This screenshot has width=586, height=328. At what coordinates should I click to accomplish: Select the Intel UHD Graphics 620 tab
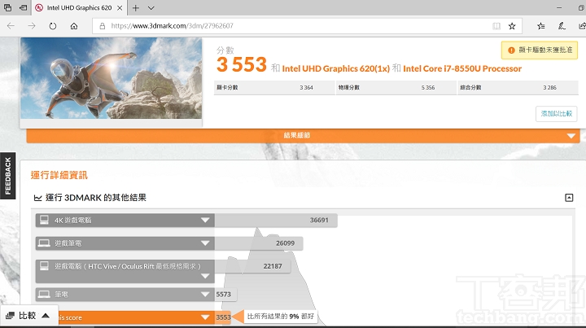click(x=79, y=8)
